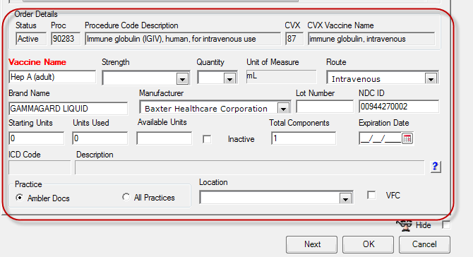
Task: Open the Expiration Date calendar picker icon
Action: coord(407,139)
